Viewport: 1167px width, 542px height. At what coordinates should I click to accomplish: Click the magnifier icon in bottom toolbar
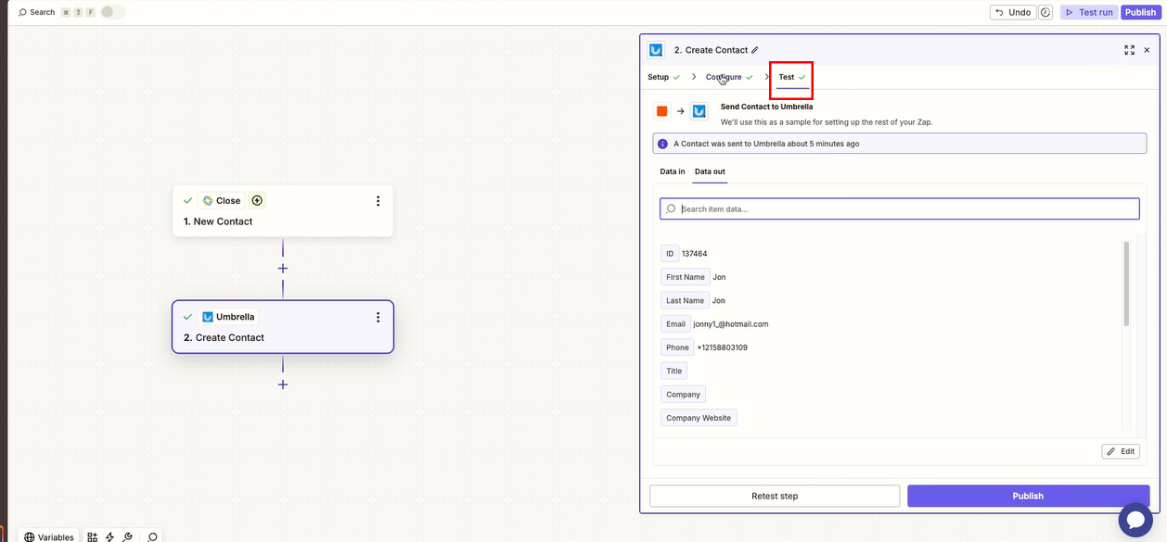pyautogui.click(x=152, y=536)
